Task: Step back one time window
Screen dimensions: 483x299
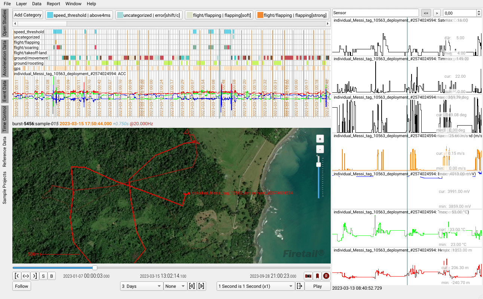Action: 192,286
